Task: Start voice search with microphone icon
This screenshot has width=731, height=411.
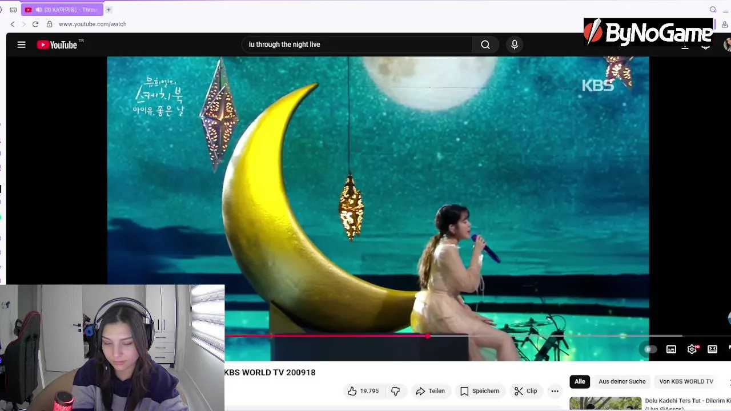Action: (515, 45)
